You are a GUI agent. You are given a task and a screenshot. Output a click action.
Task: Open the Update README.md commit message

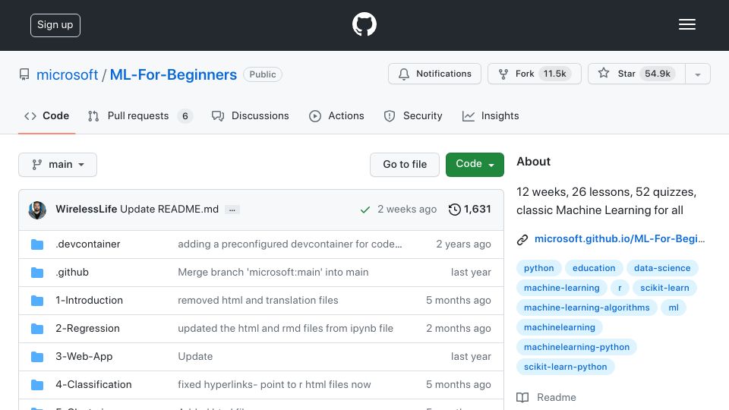pyautogui.click(x=169, y=210)
